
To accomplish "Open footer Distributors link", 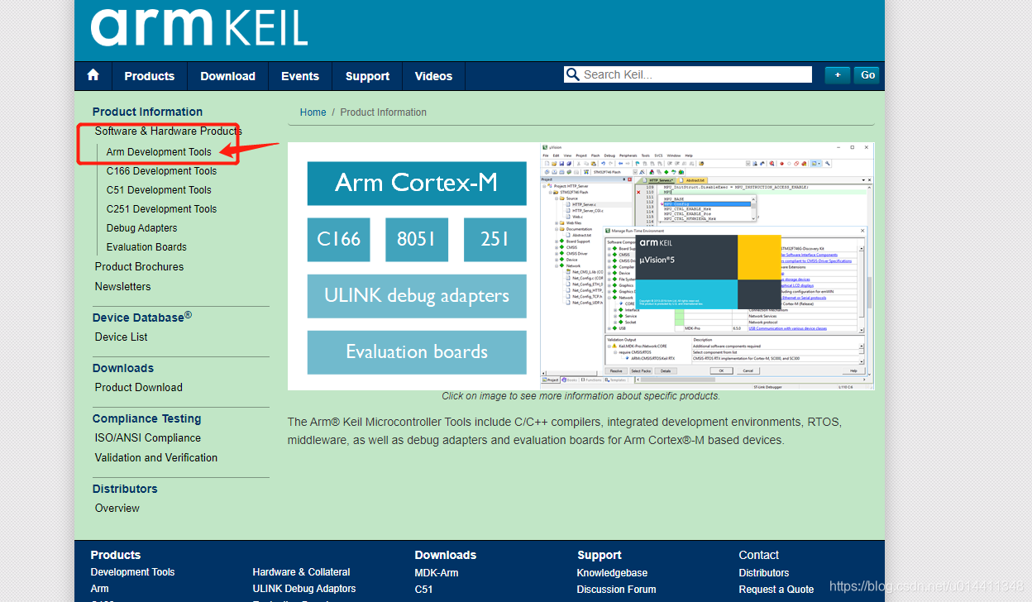I will (x=763, y=573).
